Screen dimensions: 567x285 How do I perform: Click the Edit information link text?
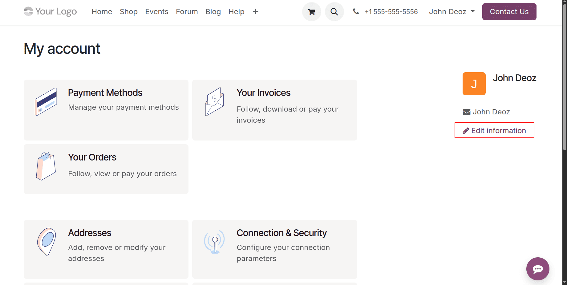click(499, 131)
